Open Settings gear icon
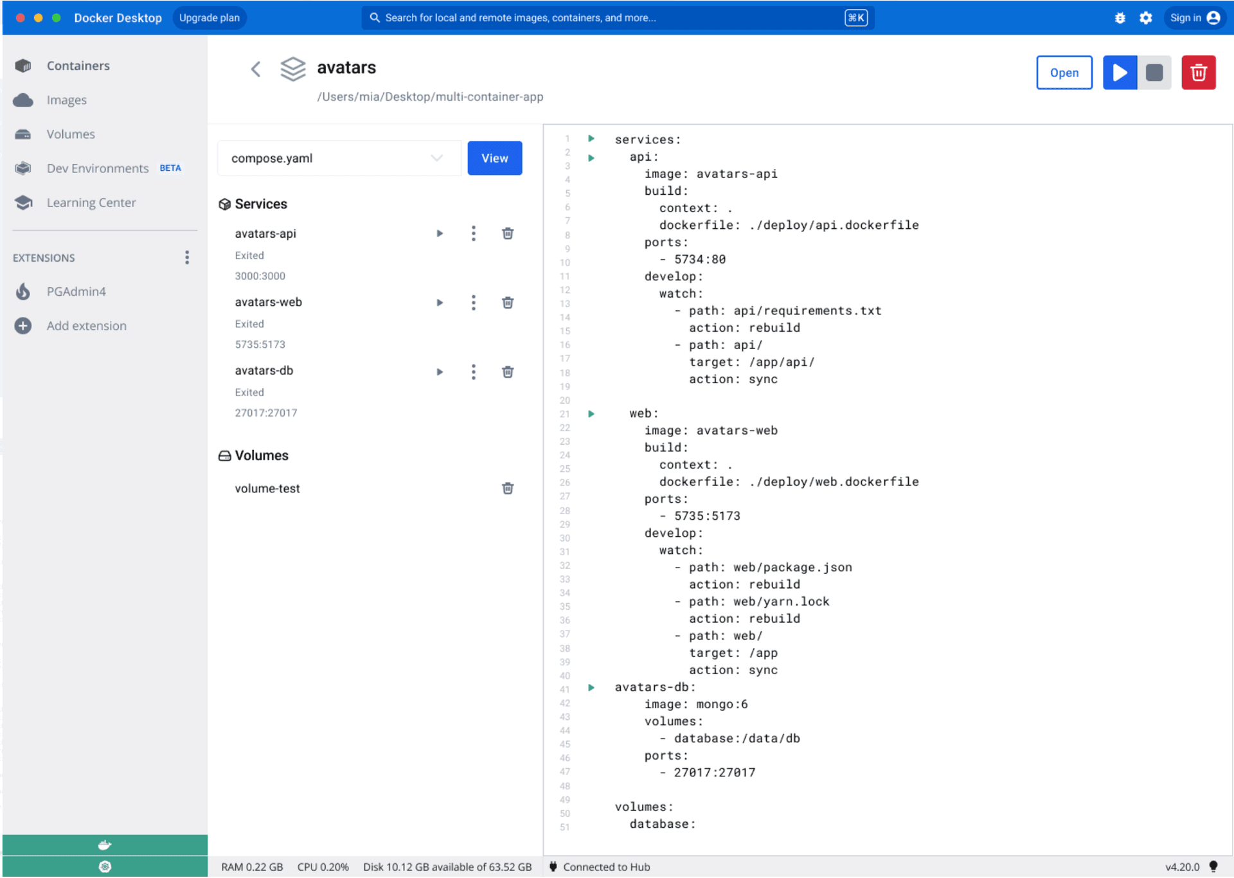The height and width of the screenshot is (878, 1234). pos(1145,18)
